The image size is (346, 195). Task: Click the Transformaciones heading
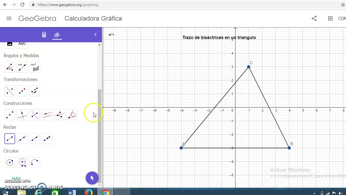(x=21, y=79)
